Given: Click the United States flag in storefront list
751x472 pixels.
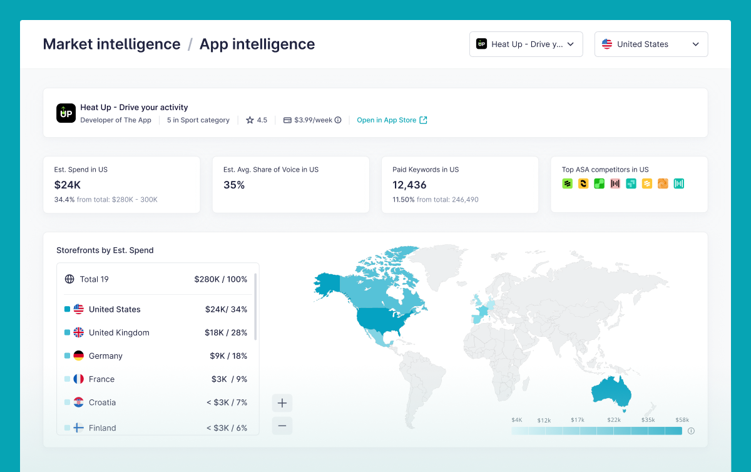Looking at the screenshot, I should 79,309.
